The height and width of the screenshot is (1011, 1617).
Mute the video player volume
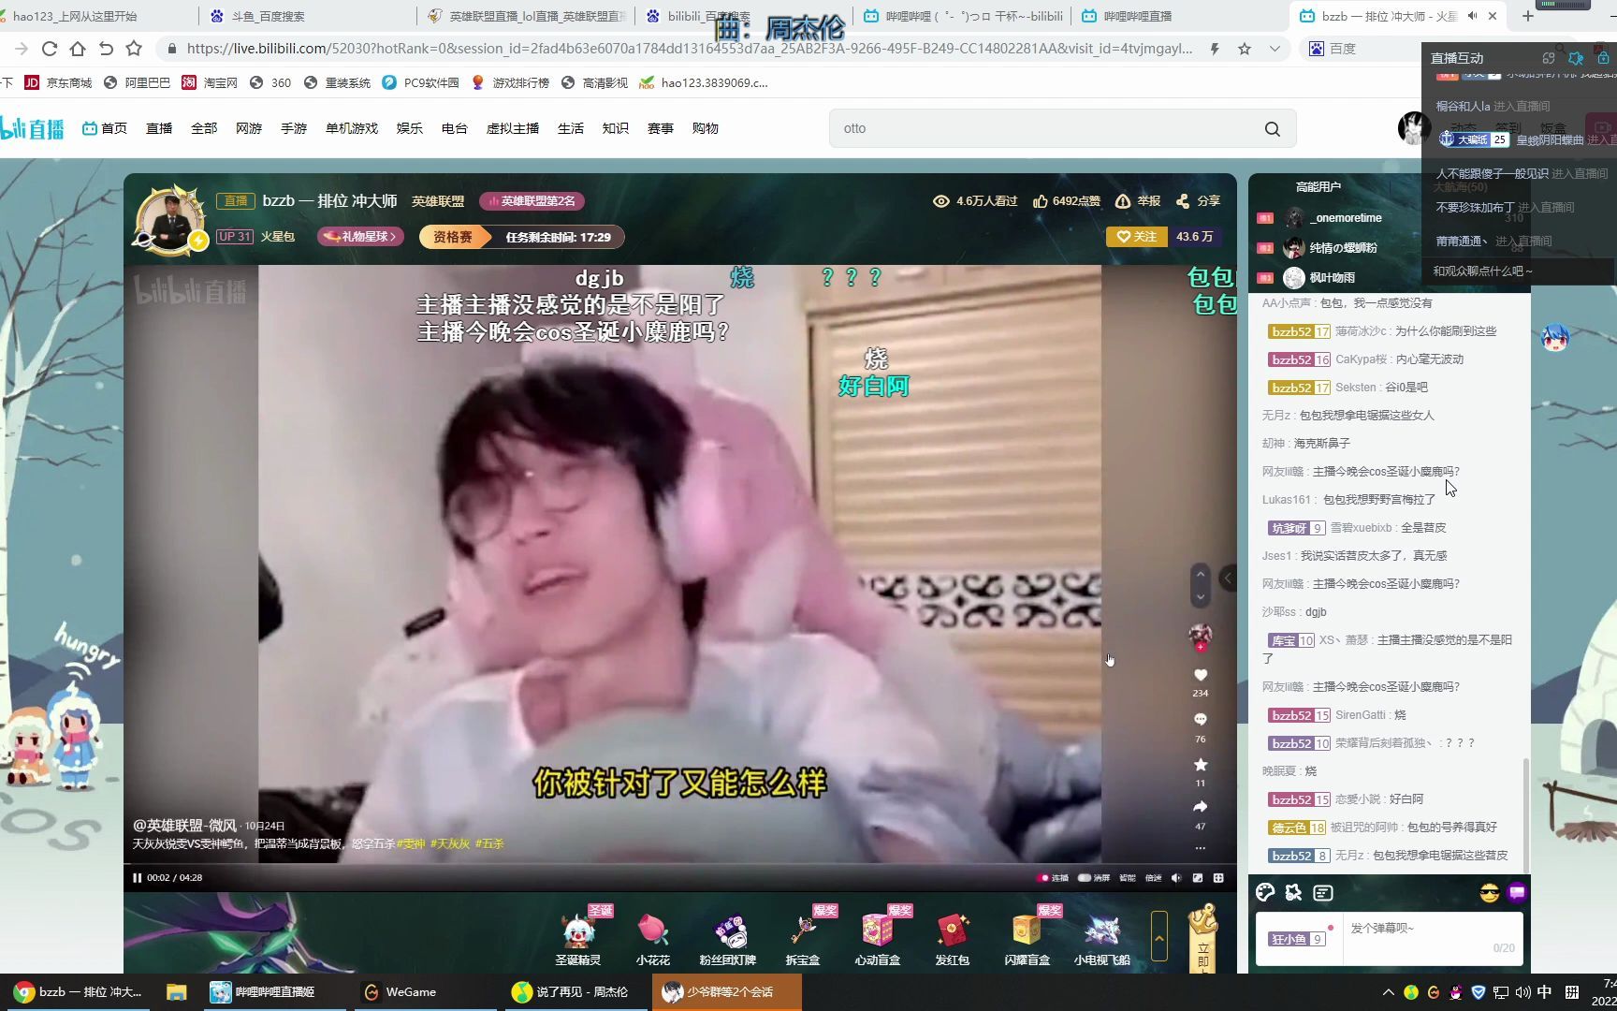click(x=1176, y=878)
